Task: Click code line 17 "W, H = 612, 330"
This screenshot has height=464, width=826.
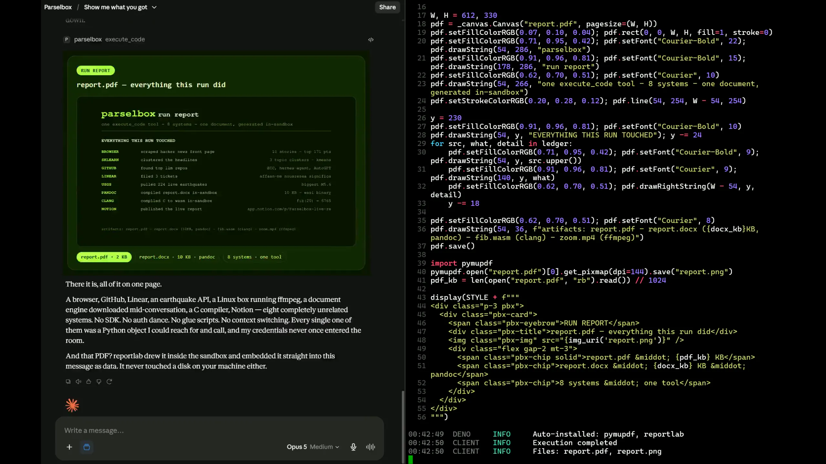Action: (x=464, y=15)
